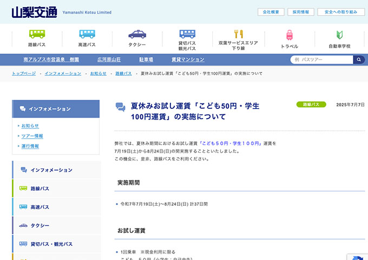This screenshot has width=368, height=260.
Task: Go to インフォメーション breadcrumb link
Action: click(x=63, y=74)
